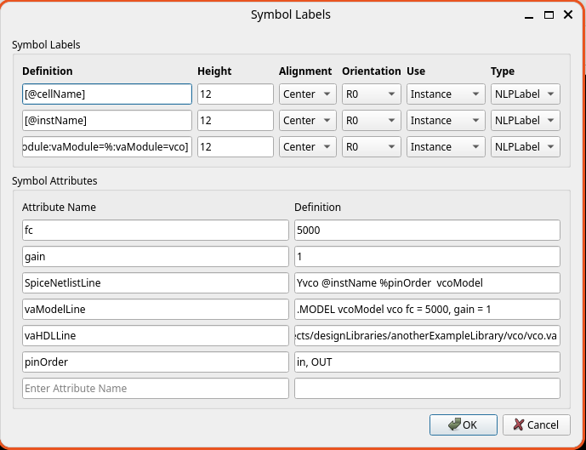
Task: Select the vaModelLine definition field
Action: tap(426, 310)
